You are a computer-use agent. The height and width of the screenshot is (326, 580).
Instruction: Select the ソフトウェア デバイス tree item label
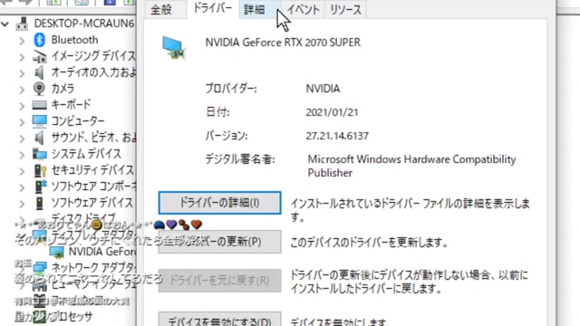(x=92, y=202)
